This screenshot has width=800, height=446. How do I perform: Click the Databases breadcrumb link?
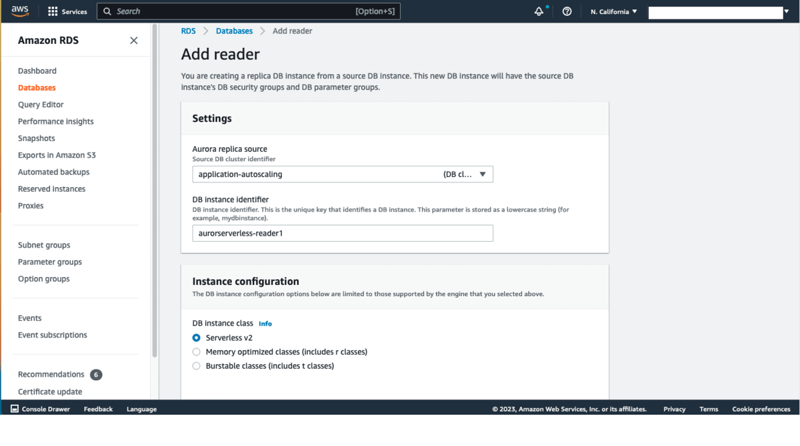click(x=235, y=31)
